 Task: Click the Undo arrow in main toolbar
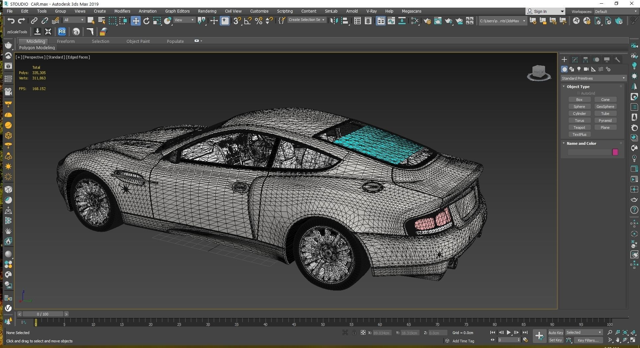11,21
